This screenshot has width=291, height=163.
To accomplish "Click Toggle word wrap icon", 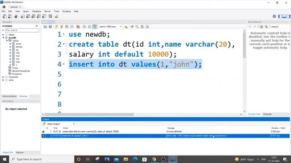I will [x=147, y=27].
